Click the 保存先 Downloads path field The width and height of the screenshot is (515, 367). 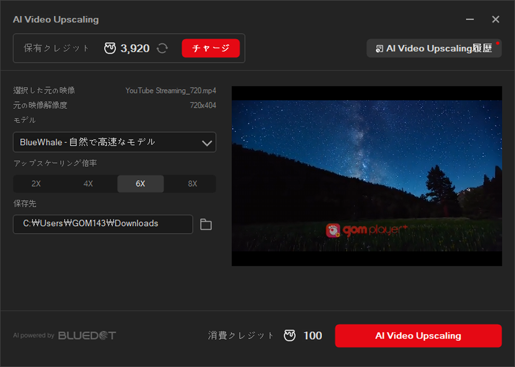(x=103, y=224)
